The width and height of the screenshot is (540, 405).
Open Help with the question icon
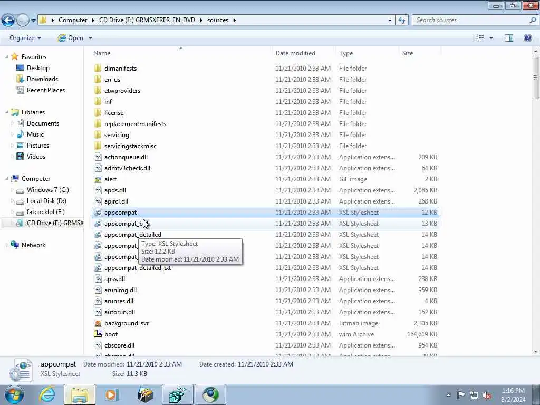[x=527, y=38]
